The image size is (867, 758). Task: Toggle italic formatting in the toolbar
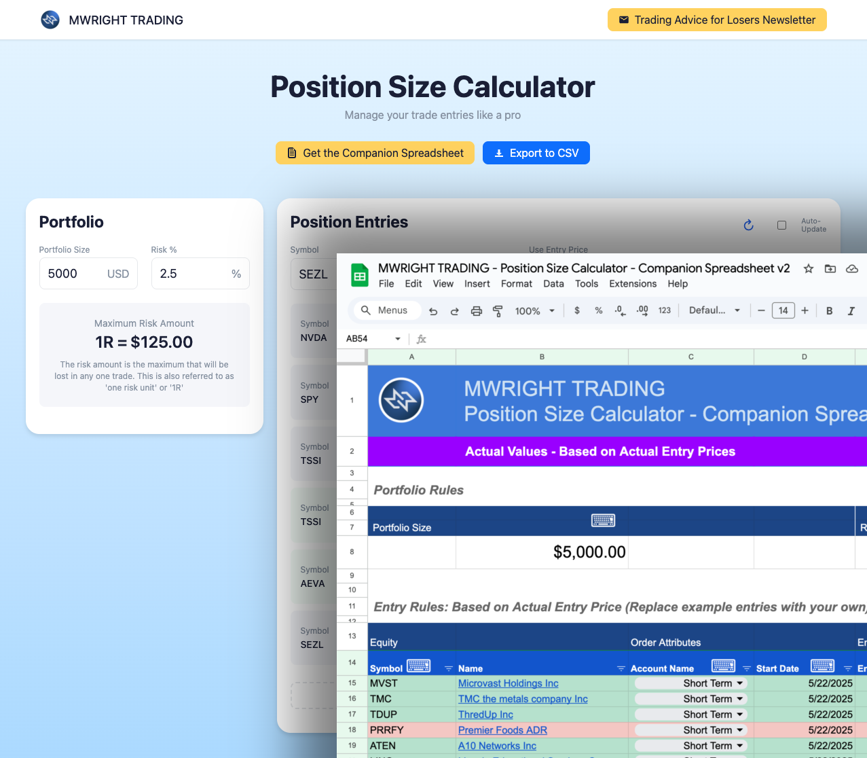(851, 310)
